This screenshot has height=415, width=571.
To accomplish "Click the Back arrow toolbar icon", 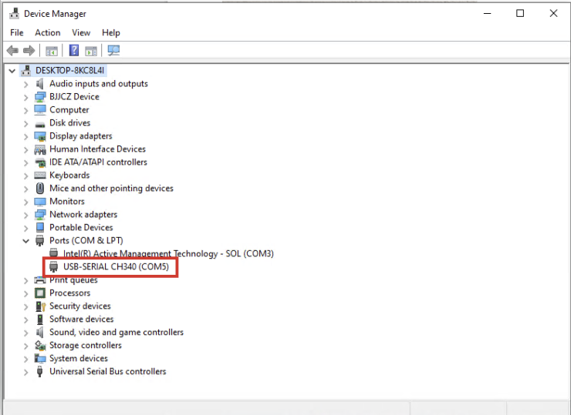I will coord(12,51).
